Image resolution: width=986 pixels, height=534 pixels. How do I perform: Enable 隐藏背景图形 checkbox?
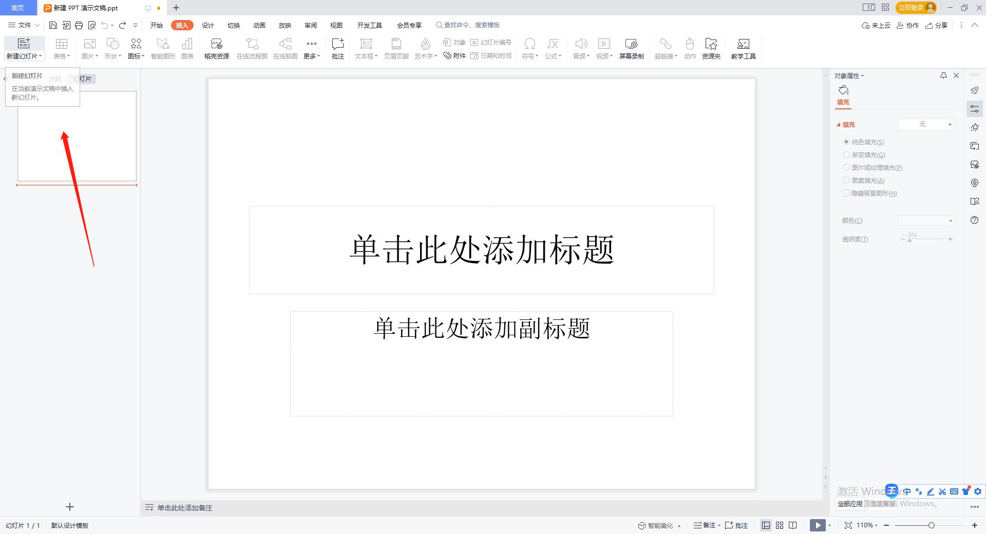846,193
